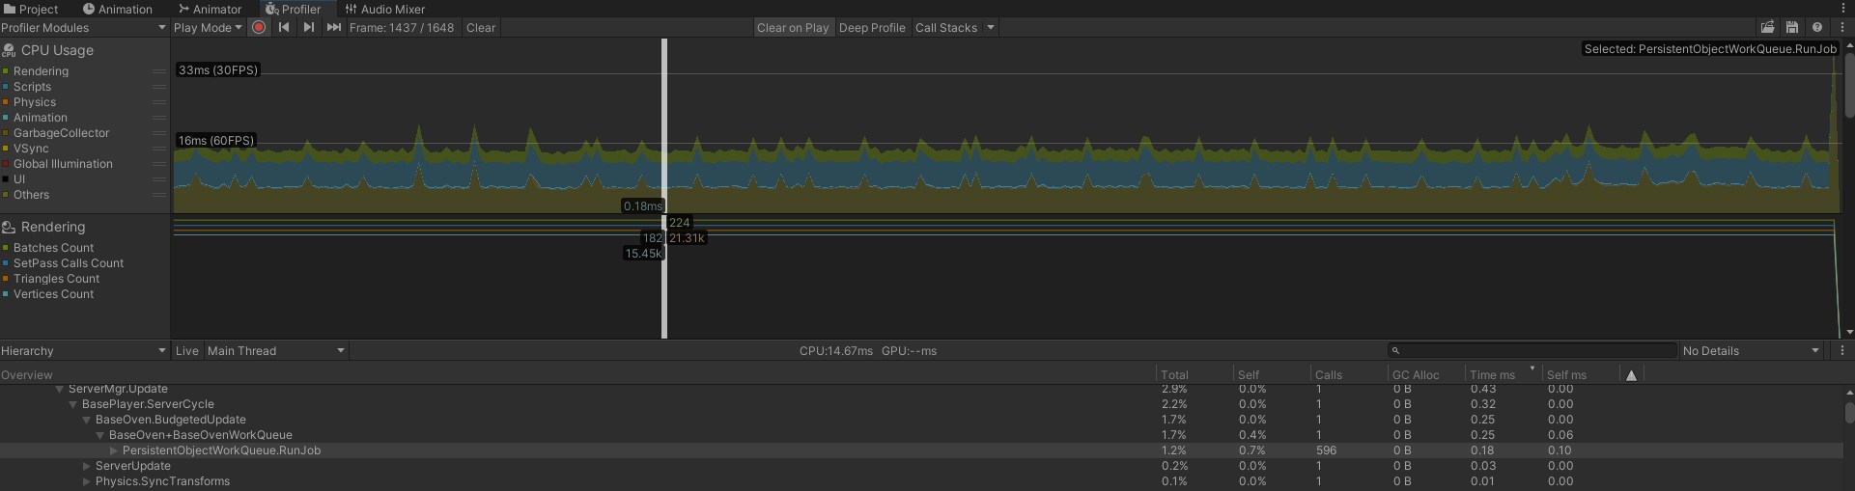Open the profiler toolbar kebab menu
The height and width of the screenshot is (491, 1855).
[x=1841, y=28]
